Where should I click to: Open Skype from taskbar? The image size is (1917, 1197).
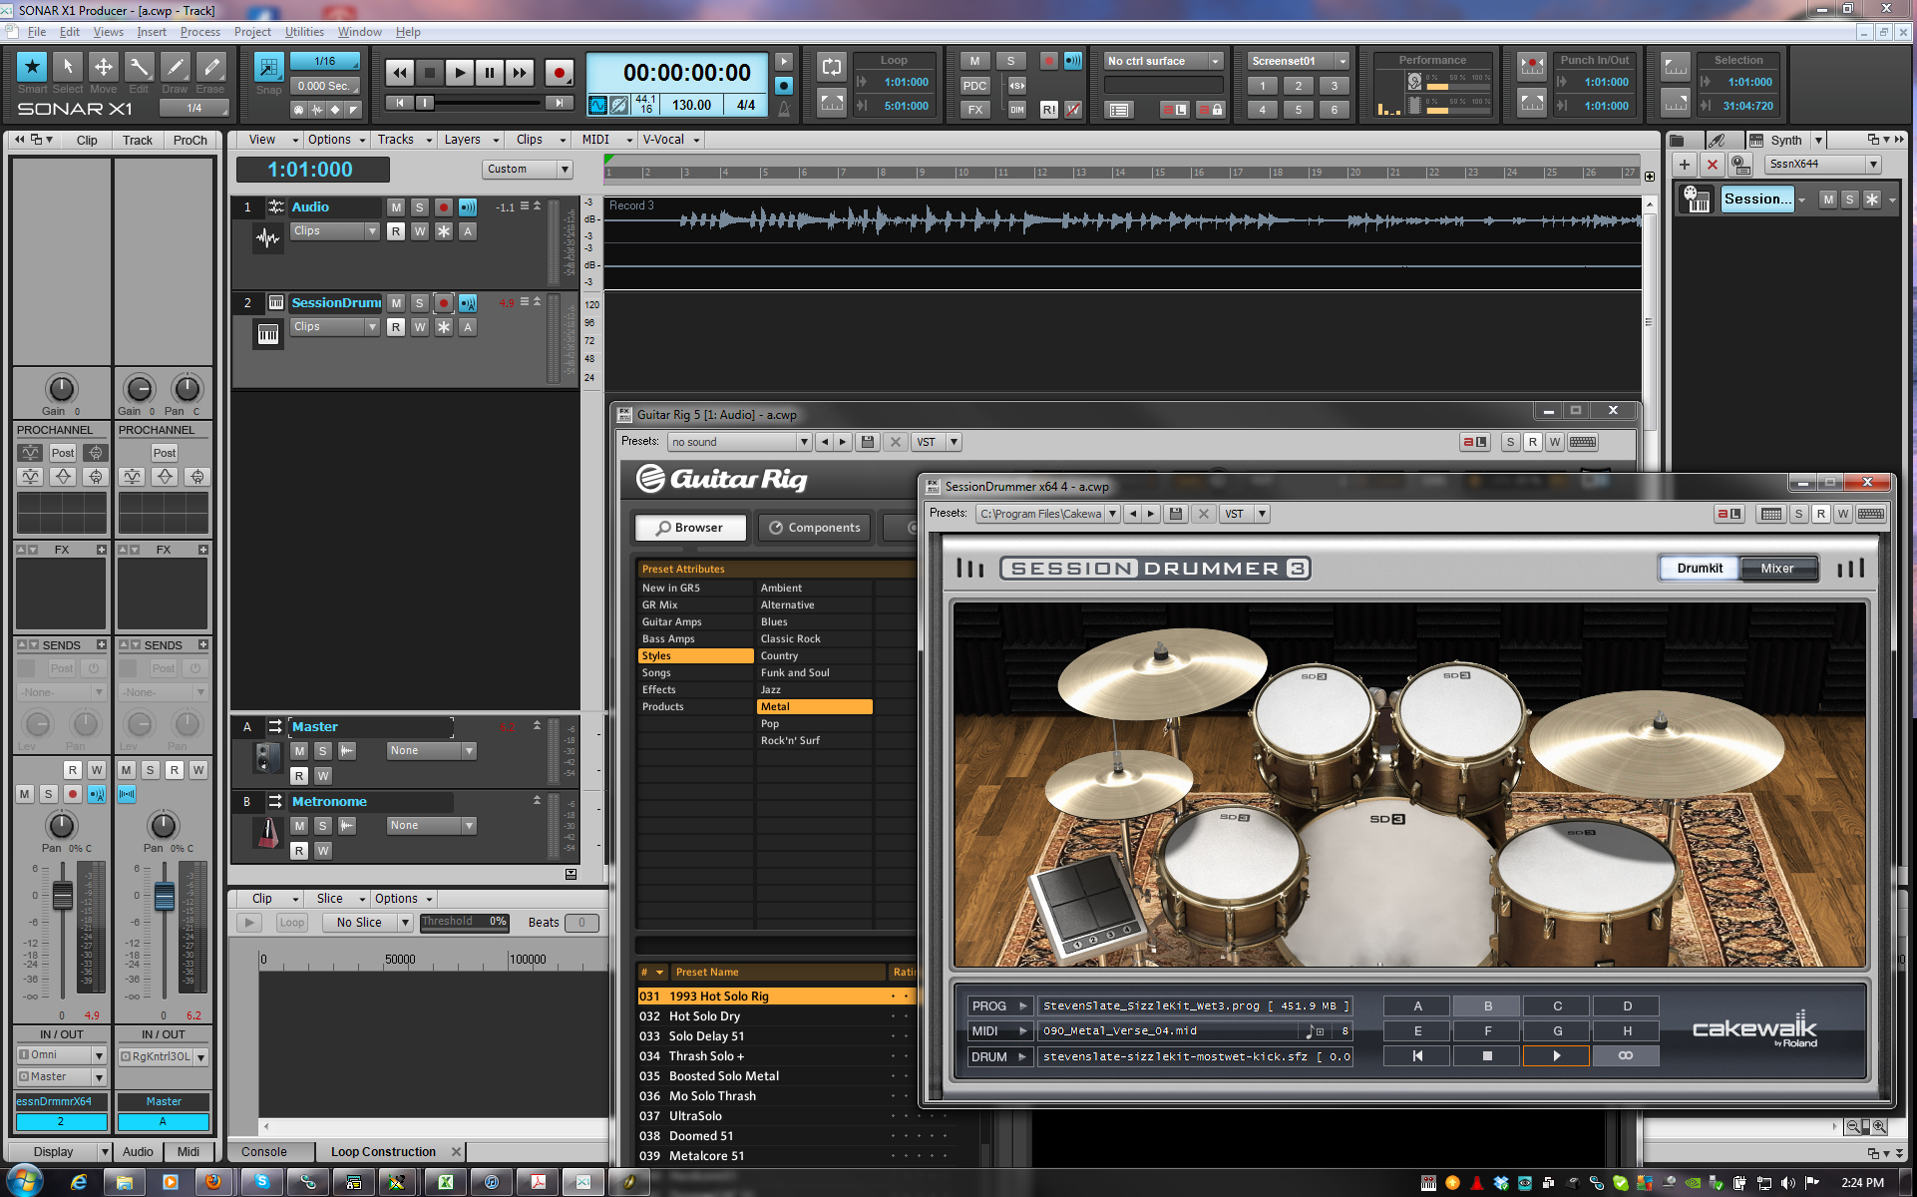tap(261, 1182)
